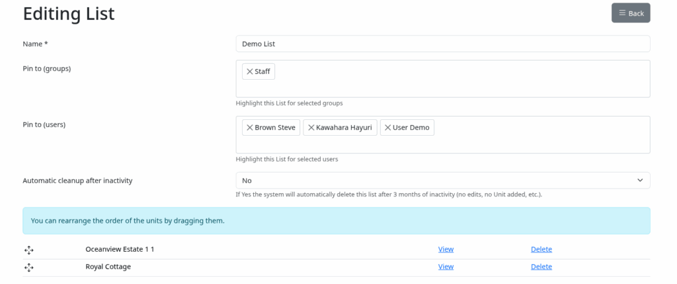This screenshot has width=677, height=284.
Task: Remove the Staff group tag
Action: pyautogui.click(x=250, y=71)
